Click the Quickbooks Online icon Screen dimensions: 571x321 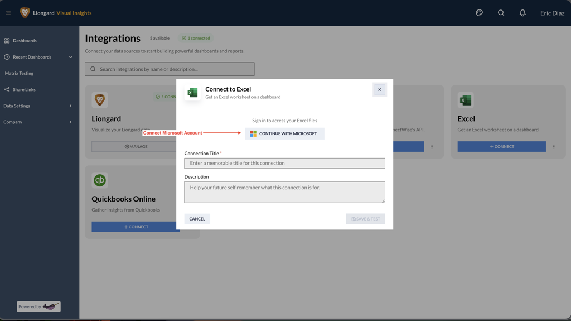click(100, 180)
